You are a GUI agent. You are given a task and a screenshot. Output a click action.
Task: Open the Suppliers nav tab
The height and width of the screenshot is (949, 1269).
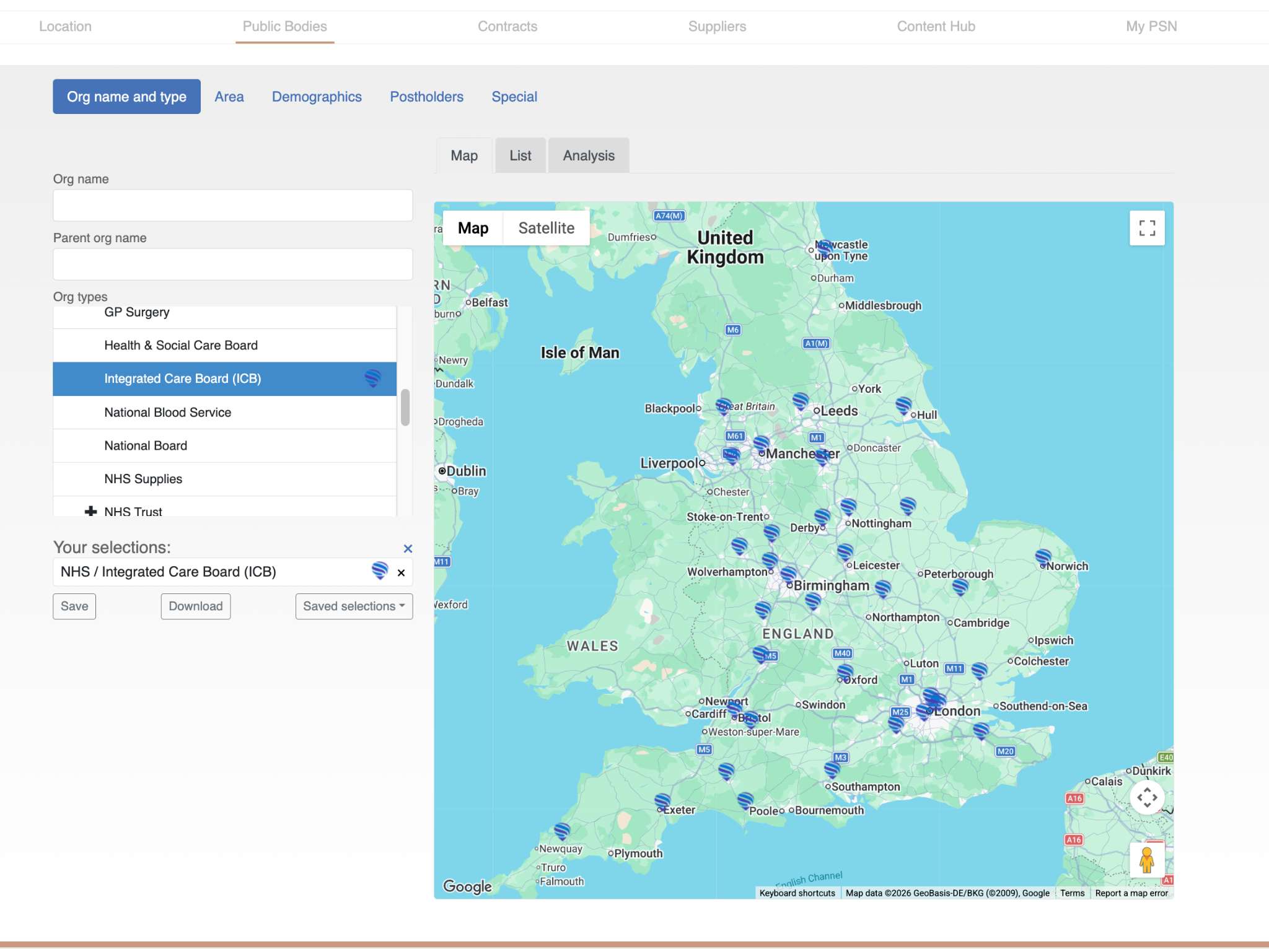pos(717,27)
